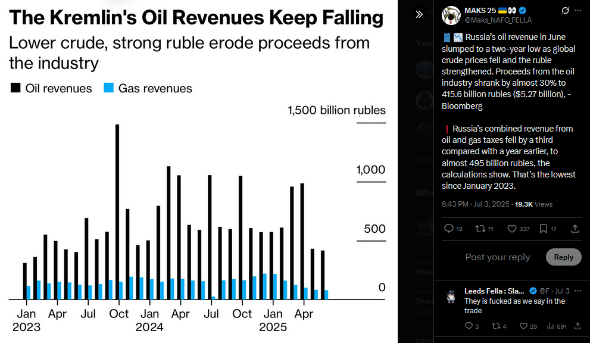The image size is (590, 343).
Task: Repost the post with 71 reposts
Action: pyautogui.click(x=480, y=229)
